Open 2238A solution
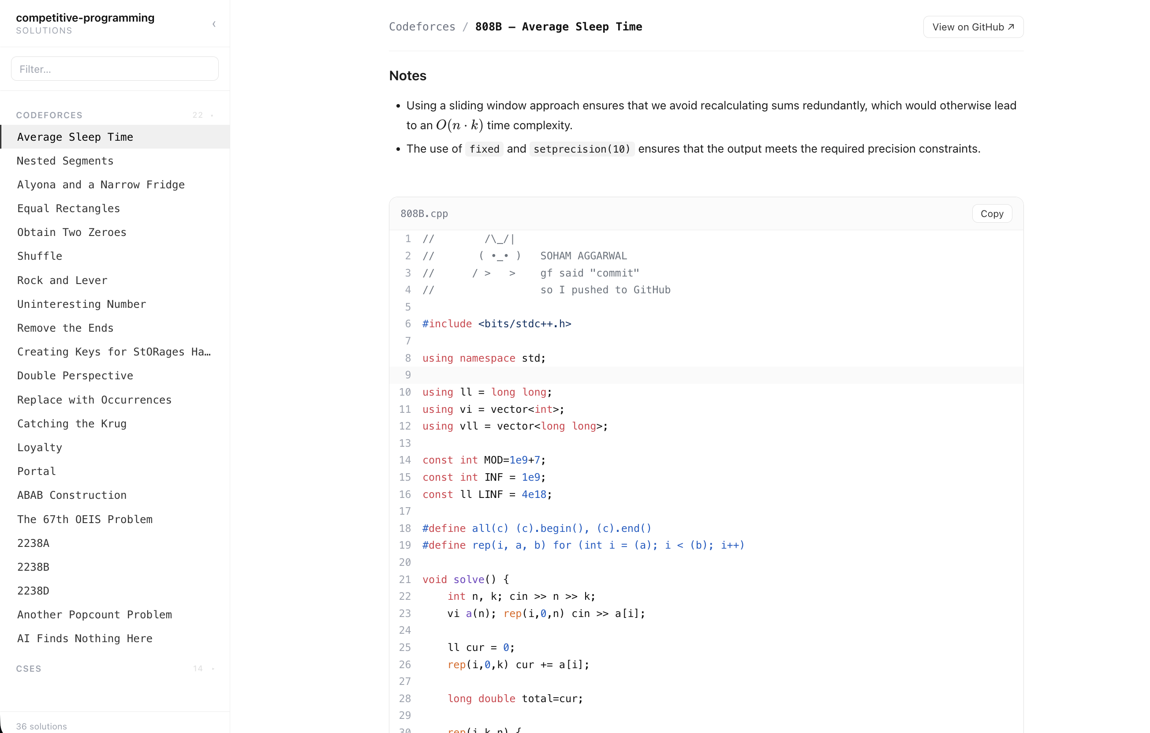The height and width of the screenshot is (733, 1150). (115, 543)
